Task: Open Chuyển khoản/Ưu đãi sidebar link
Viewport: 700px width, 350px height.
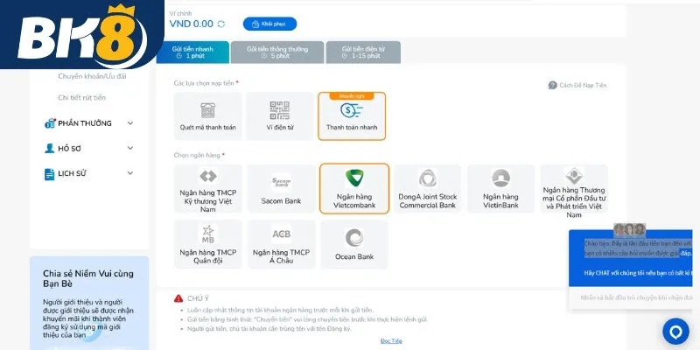Action: click(92, 76)
